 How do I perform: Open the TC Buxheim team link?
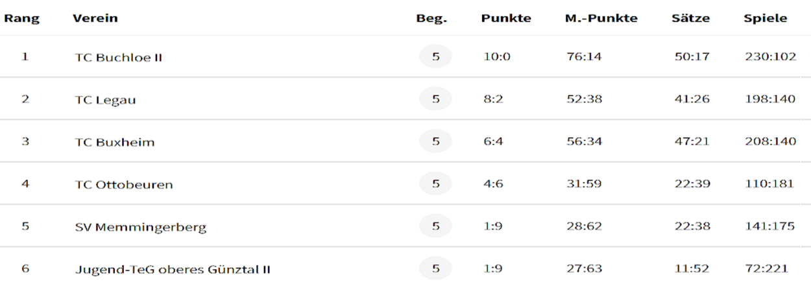(115, 142)
